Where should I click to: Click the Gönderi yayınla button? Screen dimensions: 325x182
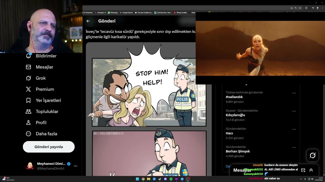click(x=49, y=147)
